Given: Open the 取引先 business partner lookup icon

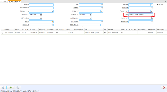Looking at the screenshot, I should point(52,22).
